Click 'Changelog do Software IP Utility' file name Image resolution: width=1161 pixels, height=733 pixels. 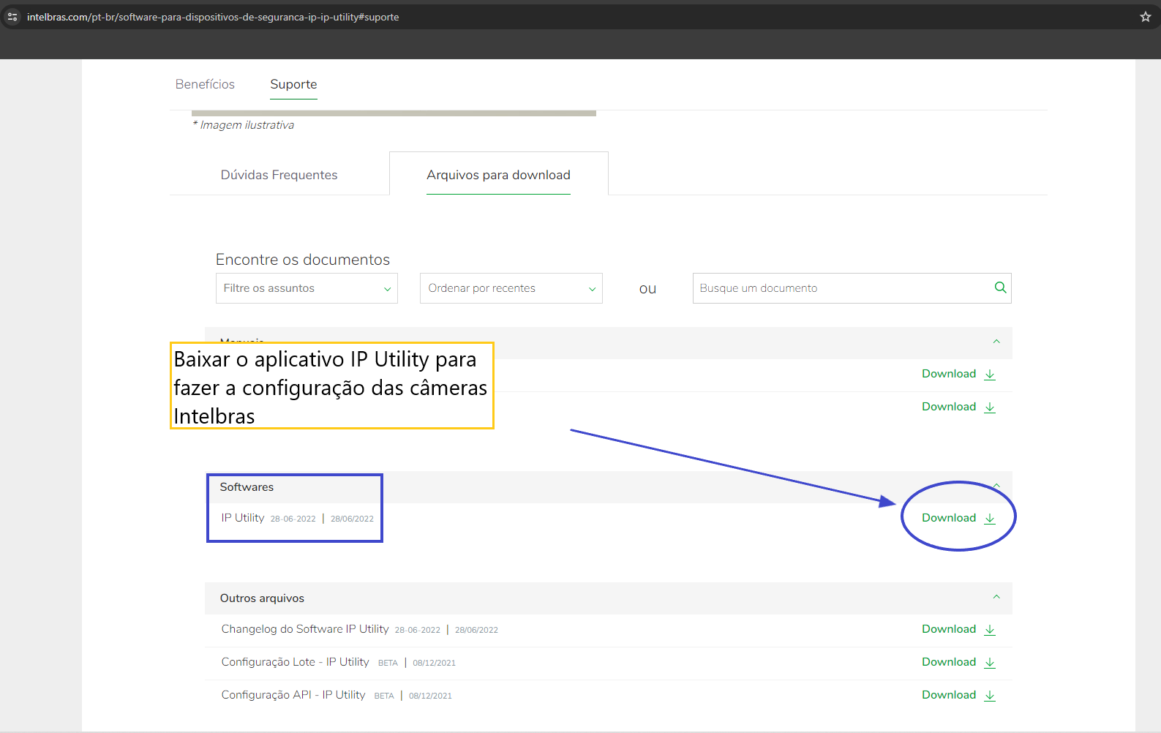305,629
